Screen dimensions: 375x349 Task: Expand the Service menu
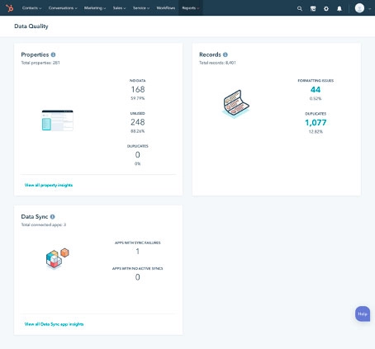click(x=141, y=8)
